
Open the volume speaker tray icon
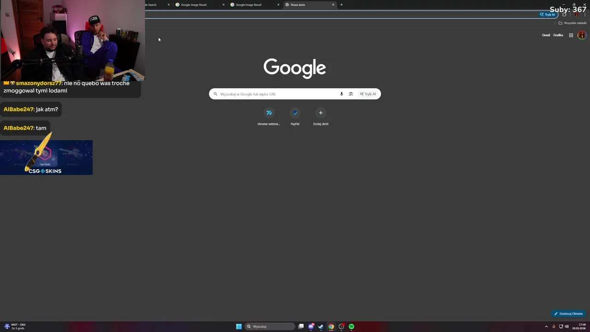click(567, 326)
